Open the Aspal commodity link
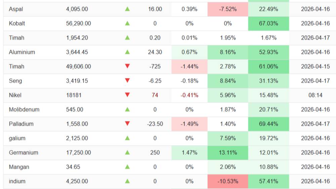The image size is (336, 189). click(16, 9)
